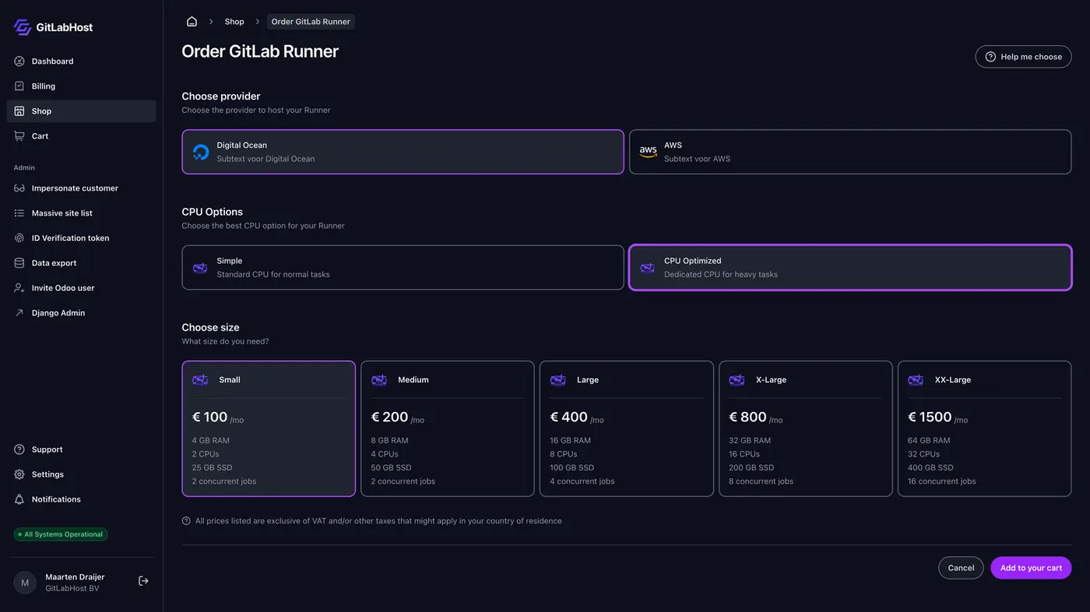Click the Django Admin arrow icon
Viewport: 1090px width, 612px height.
click(19, 313)
